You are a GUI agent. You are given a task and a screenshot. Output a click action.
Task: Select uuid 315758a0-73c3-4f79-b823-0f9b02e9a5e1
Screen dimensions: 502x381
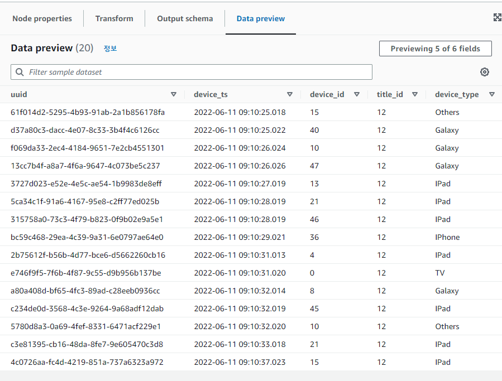[87, 219]
